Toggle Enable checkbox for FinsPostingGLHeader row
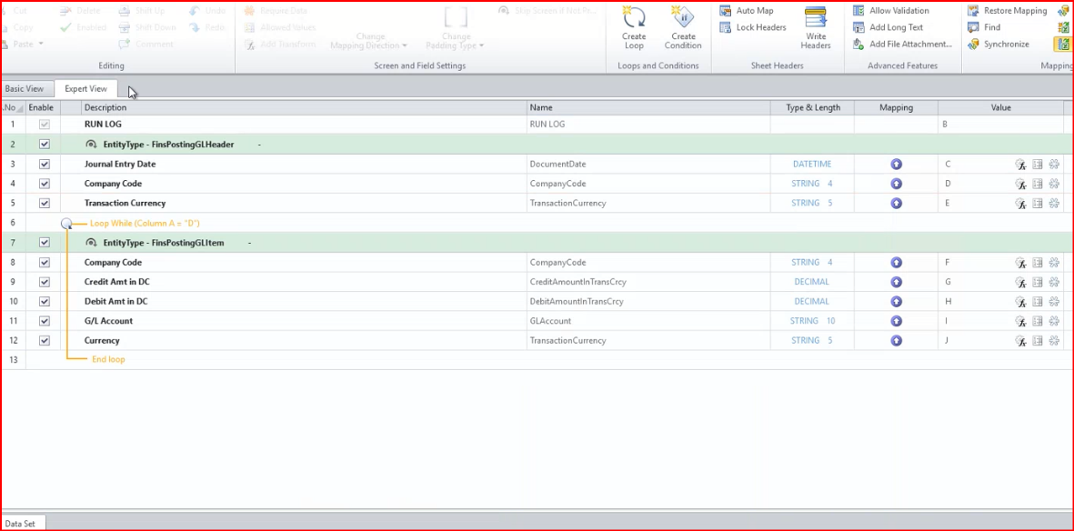1074x531 pixels. coord(45,145)
